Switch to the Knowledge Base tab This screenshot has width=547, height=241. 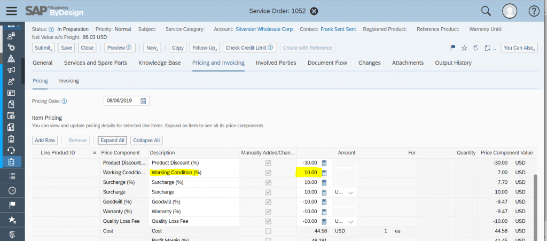tap(159, 63)
